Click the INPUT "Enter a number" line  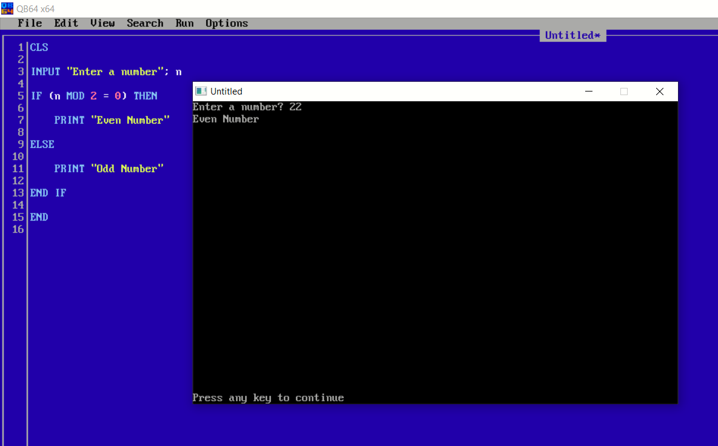tap(106, 72)
